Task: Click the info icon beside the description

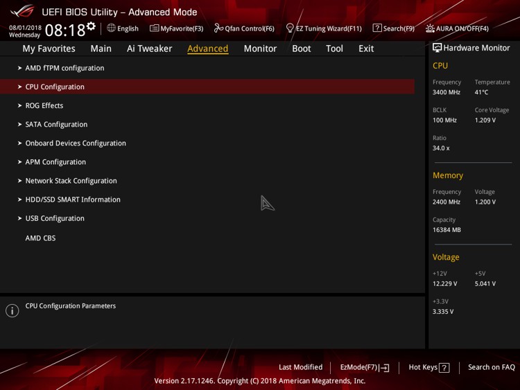Action: [12, 311]
